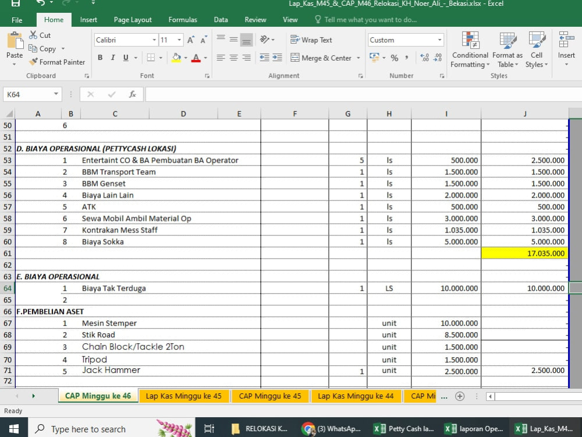The width and height of the screenshot is (582, 437).
Task: Enable Wrap Text
Action: 311,40
